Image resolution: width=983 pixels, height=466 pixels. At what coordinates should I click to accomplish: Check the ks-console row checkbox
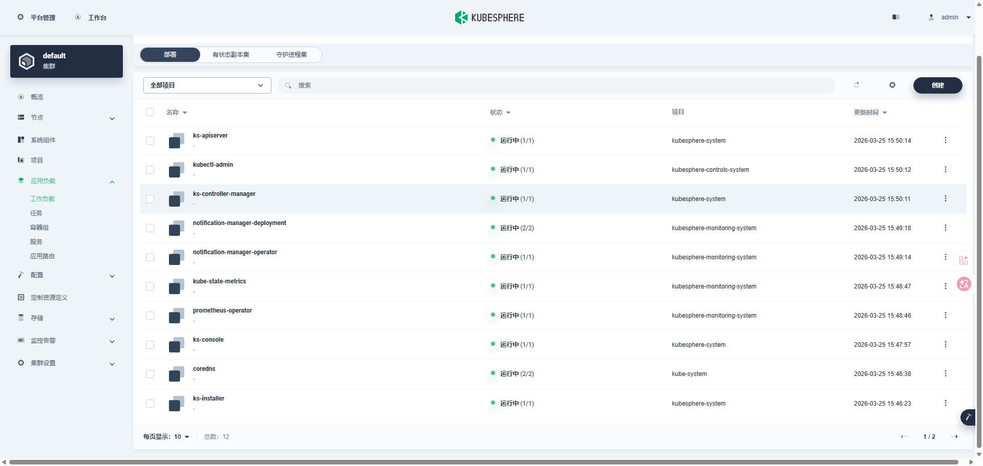[150, 345]
